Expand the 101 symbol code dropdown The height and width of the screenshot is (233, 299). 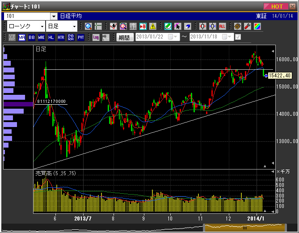click(54, 16)
